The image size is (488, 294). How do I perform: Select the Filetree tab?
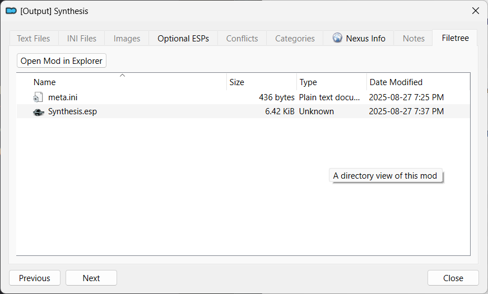[455, 38]
